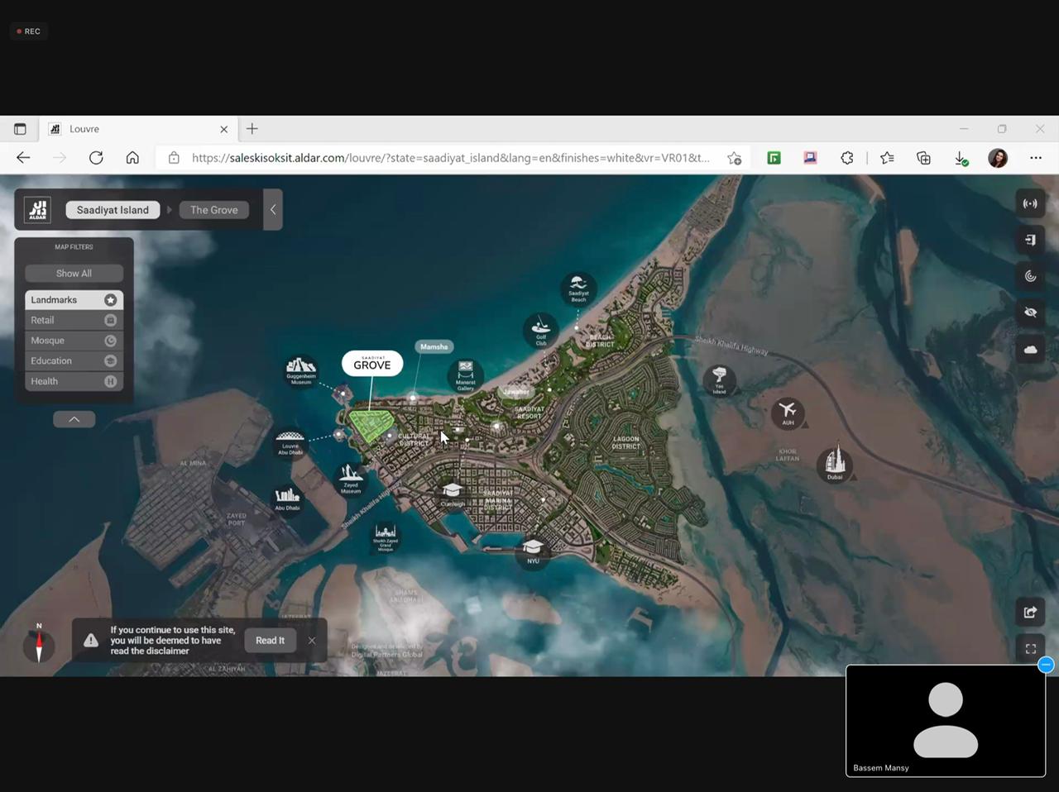
Task: Click the Mamsha map label
Action: pos(434,347)
